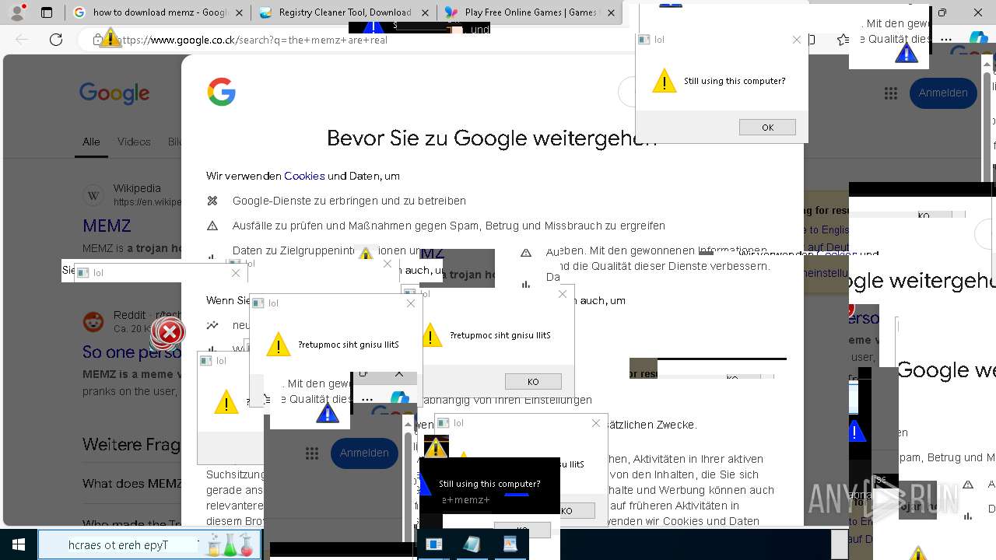Open the Notepad taskbar icon
Viewport: 996px width, 560px height.
pos(472,544)
